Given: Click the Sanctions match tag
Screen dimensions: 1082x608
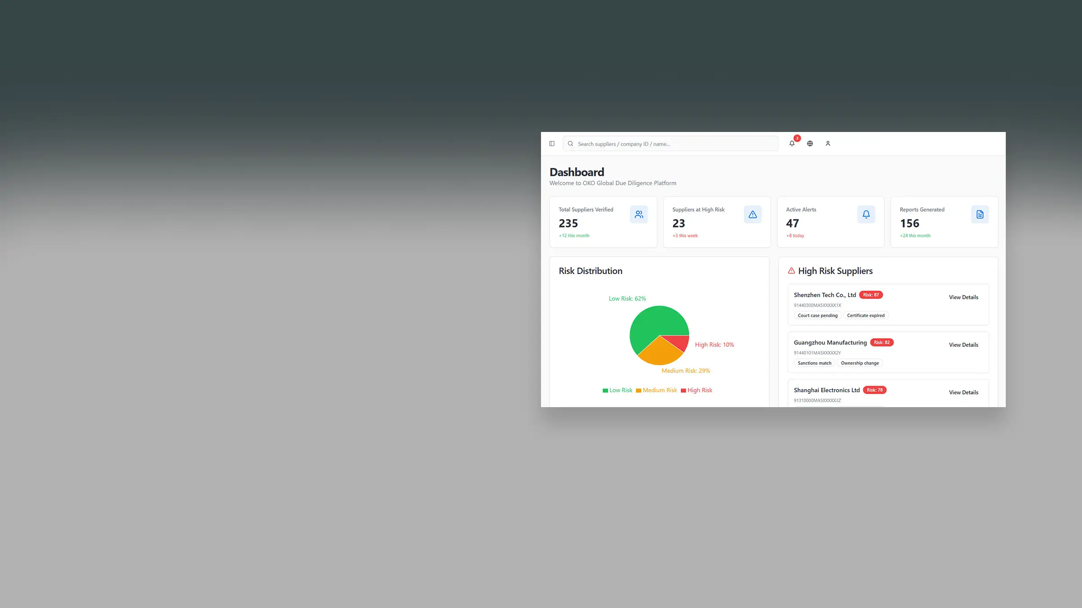Looking at the screenshot, I should pos(814,363).
